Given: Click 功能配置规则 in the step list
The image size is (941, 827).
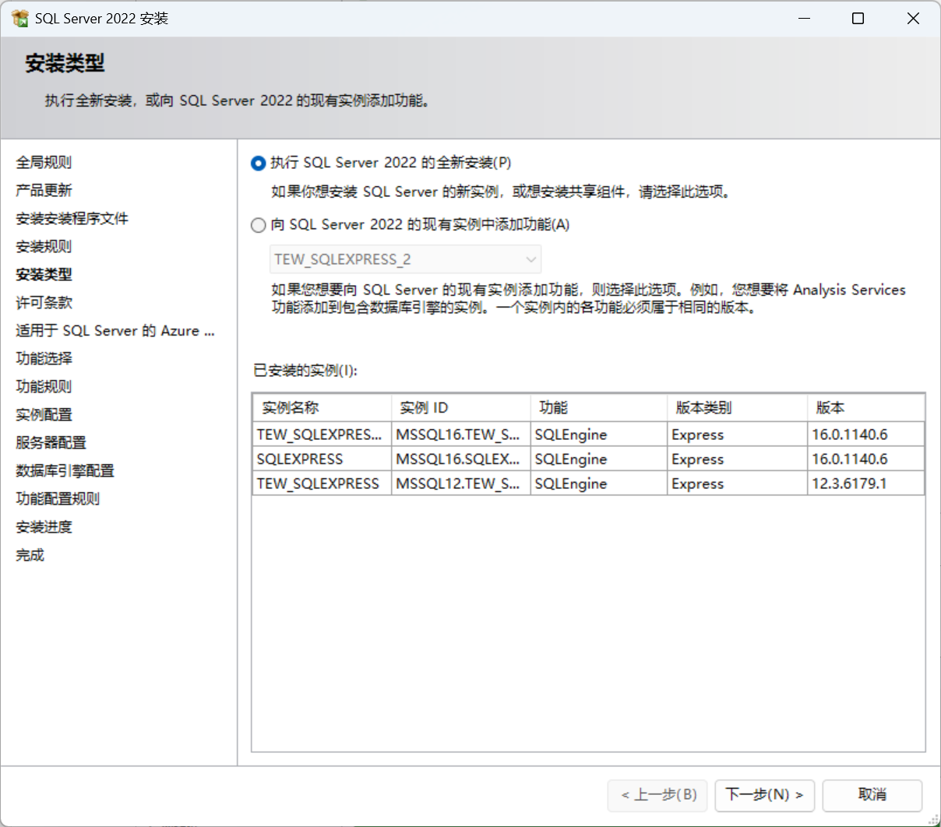Looking at the screenshot, I should point(58,498).
